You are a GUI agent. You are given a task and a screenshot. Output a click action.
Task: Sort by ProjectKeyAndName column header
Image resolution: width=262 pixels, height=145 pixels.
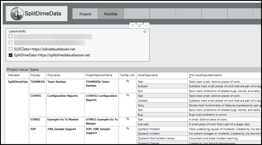[99, 75]
